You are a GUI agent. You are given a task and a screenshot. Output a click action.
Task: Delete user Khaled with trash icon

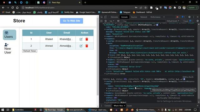tap(87, 39)
